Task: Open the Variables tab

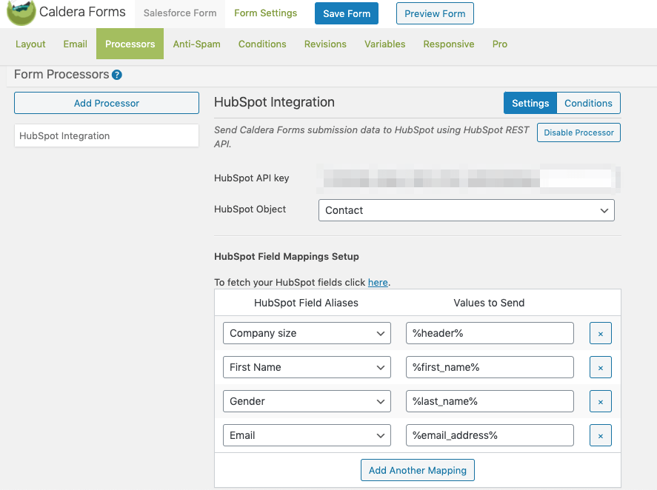Action: pyautogui.click(x=384, y=44)
